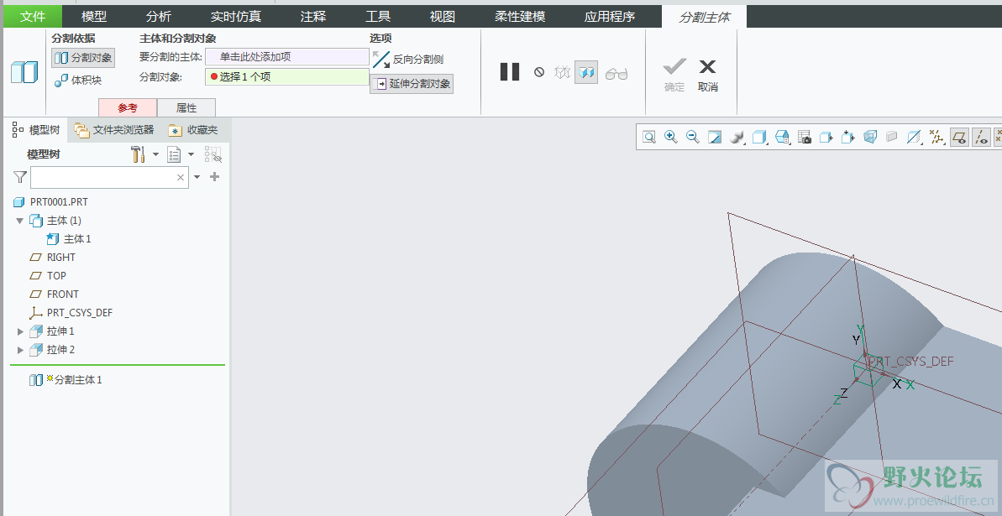
Task: Open the display style cube icon
Action: point(759,137)
